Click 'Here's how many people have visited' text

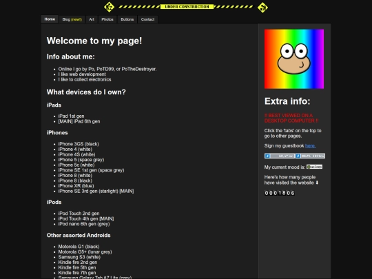291,180
